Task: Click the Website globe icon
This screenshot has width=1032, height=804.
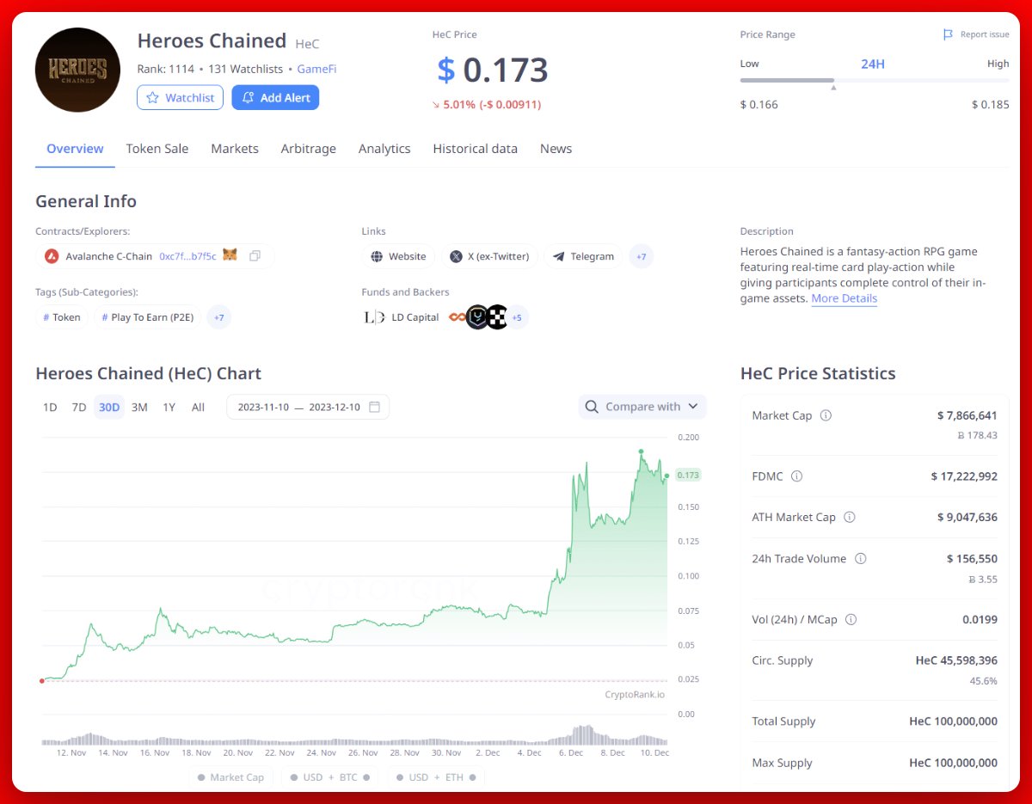Action: (x=377, y=256)
